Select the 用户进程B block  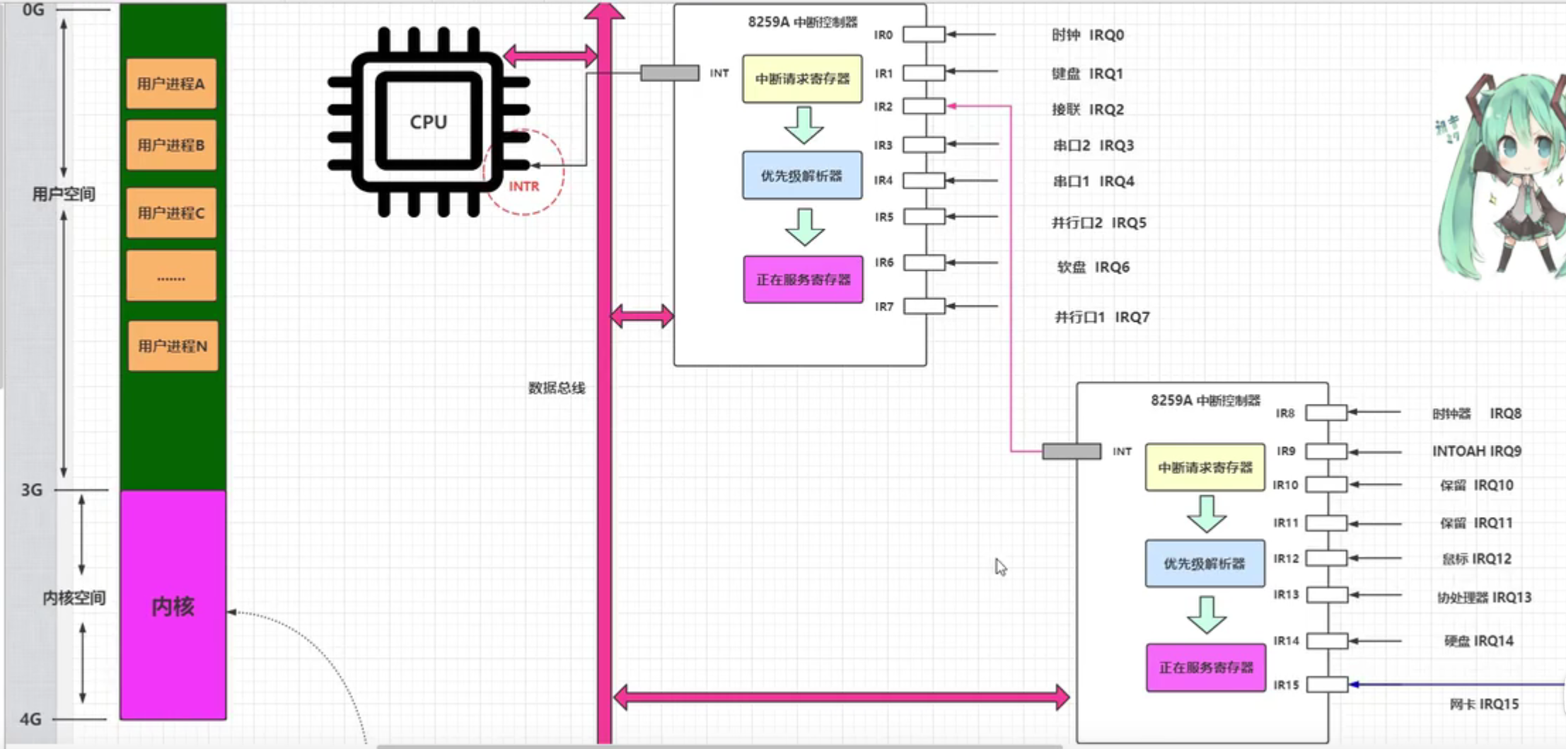(171, 145)
